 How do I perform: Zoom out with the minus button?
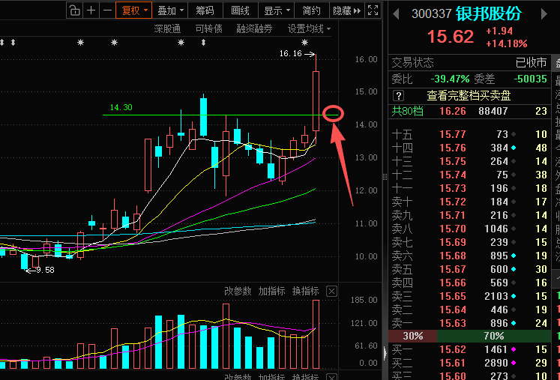click(x=107, y=10)
